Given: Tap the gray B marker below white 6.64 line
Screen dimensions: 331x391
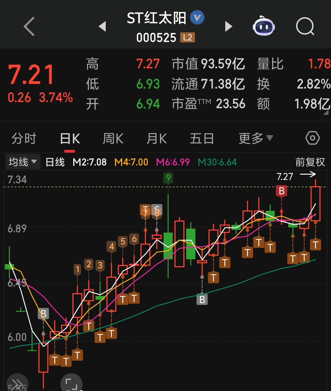Looking at the screenshot, I should pyautogui.click(x=202, y=299).
